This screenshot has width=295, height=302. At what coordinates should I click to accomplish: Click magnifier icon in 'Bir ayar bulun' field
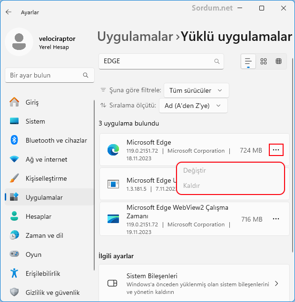(x=86, y=75)
